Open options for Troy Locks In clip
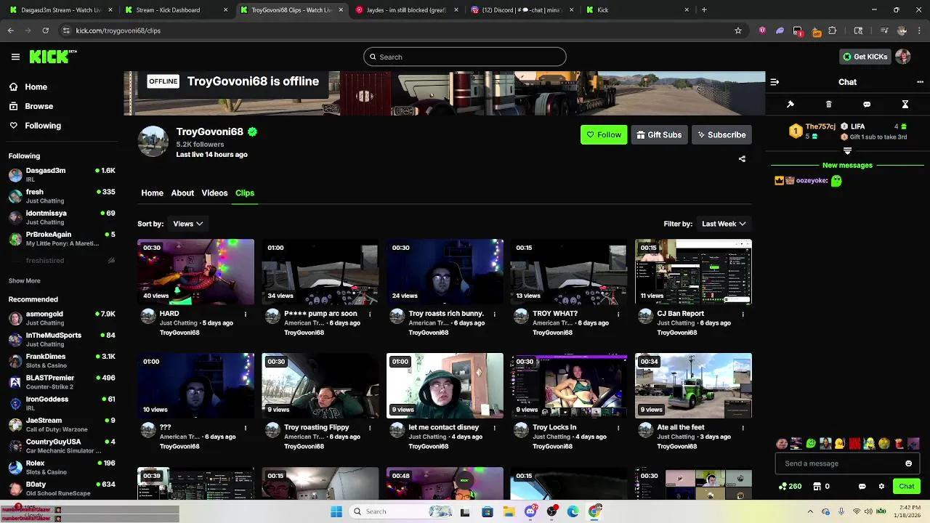930x523 pixels. [618, 428]
